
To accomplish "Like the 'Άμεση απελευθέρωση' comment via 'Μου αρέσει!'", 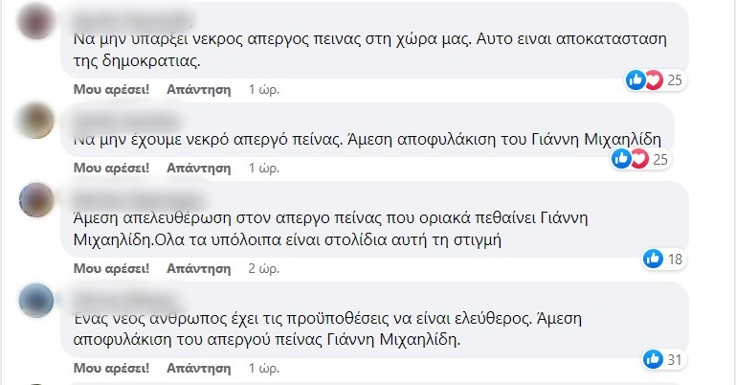I will point(111,268).
